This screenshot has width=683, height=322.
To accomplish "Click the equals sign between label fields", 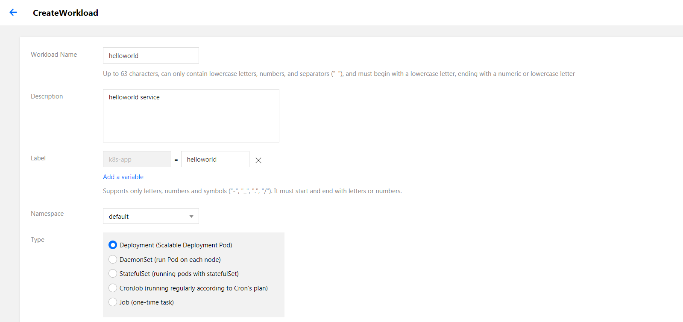I will pos(176,160).
